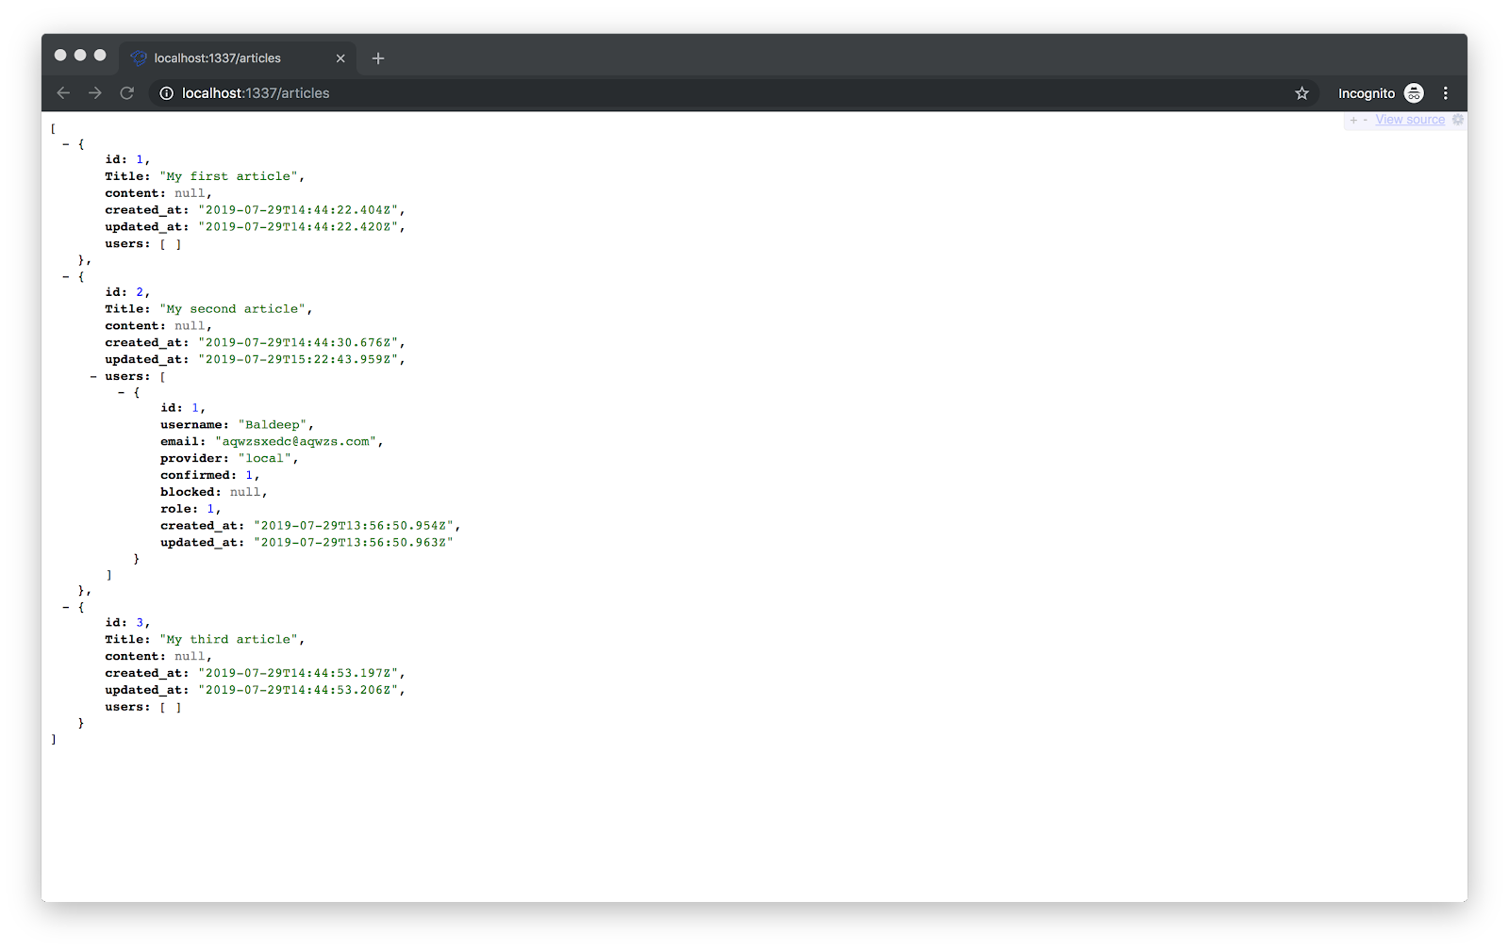
Task: Click the forward navigation arrow
Action: (95, 92)
